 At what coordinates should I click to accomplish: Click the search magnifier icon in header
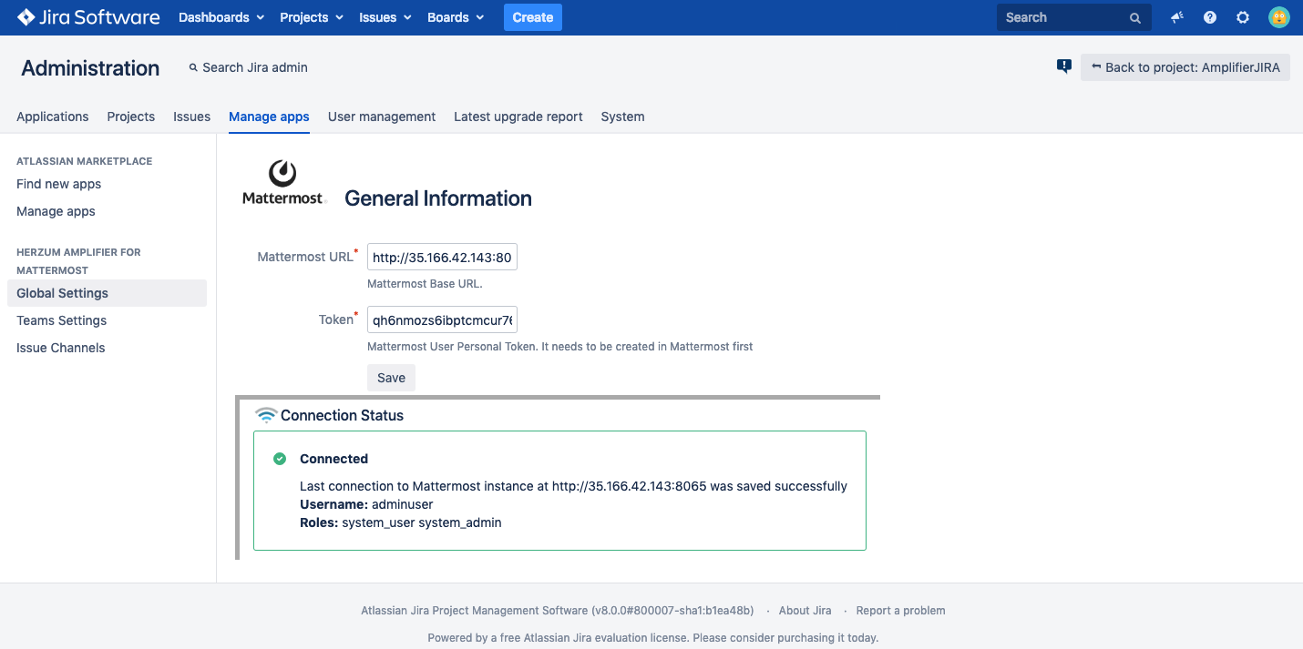click(x=1134, y=18)
